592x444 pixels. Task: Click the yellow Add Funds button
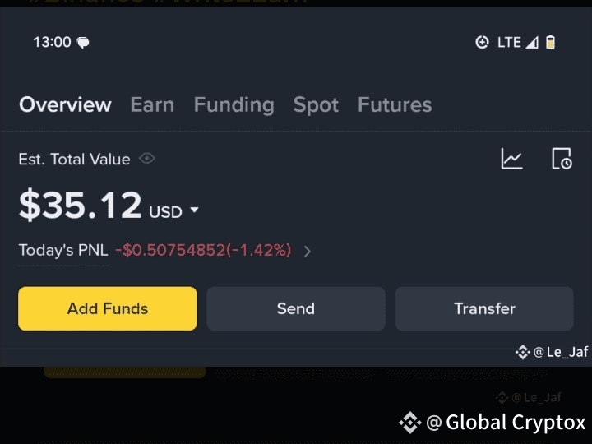click(108, 308)
